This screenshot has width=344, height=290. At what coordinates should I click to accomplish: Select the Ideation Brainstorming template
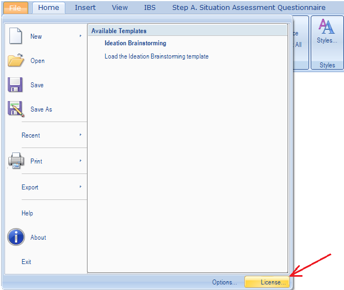click(x=135, y=43)
